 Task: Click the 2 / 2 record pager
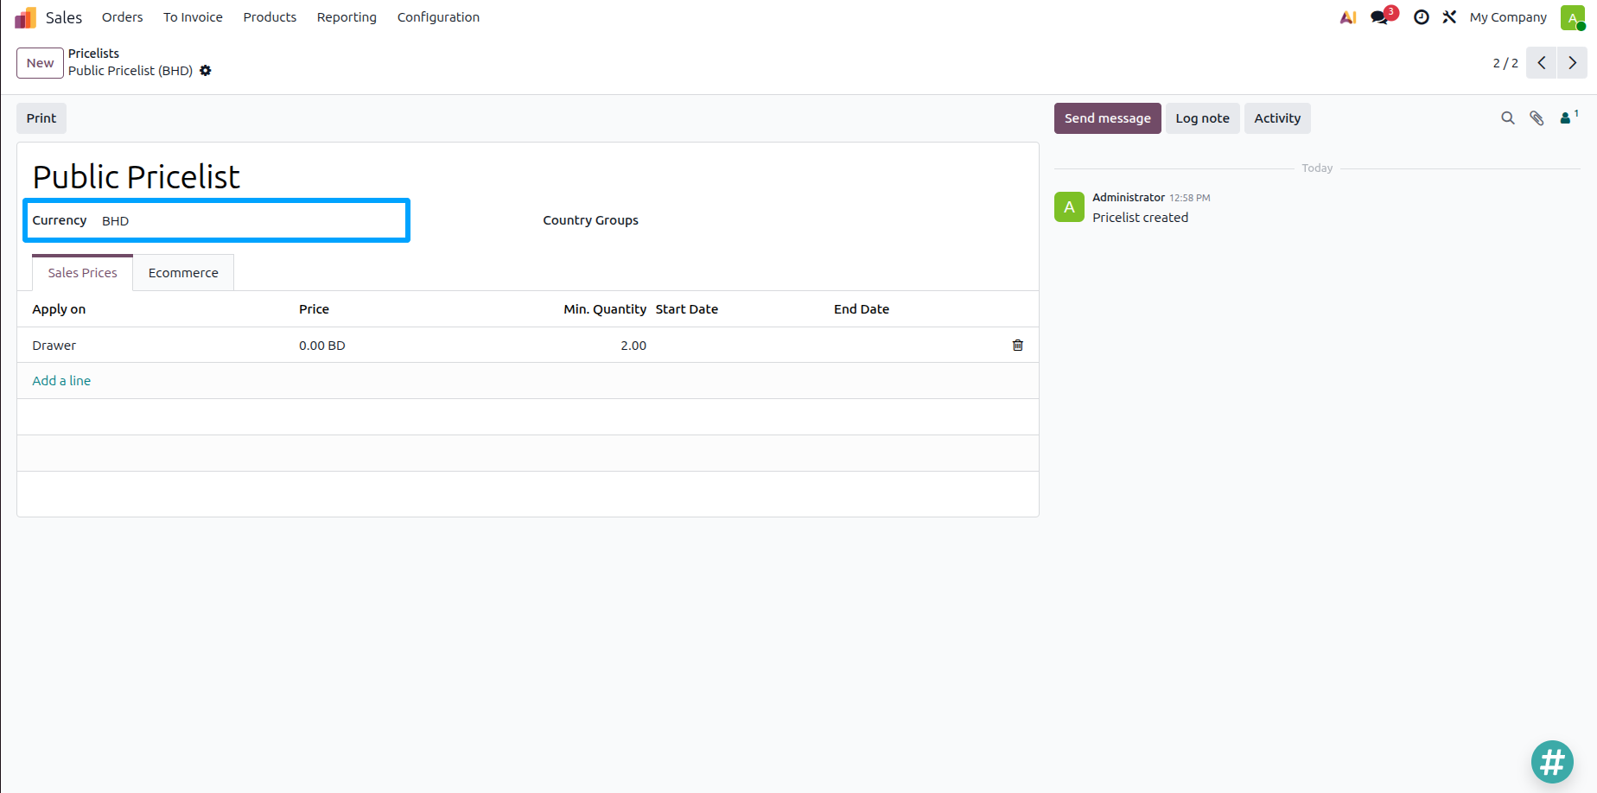pyautogui.click(x=1505, y=63)
